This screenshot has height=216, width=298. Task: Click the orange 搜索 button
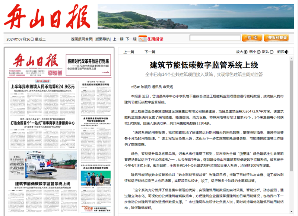(x=252, y=38)
